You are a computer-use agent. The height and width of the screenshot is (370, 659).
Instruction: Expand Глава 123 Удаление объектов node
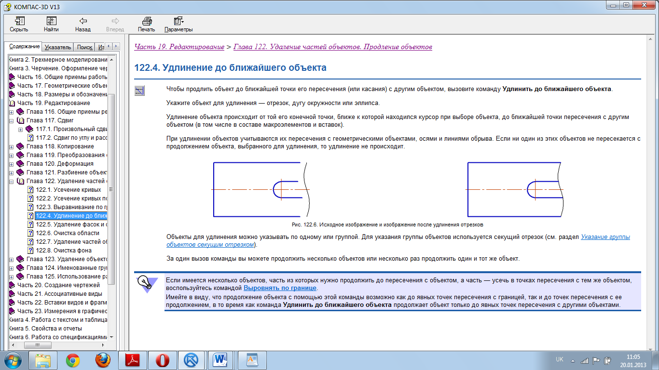coord(12,259)
